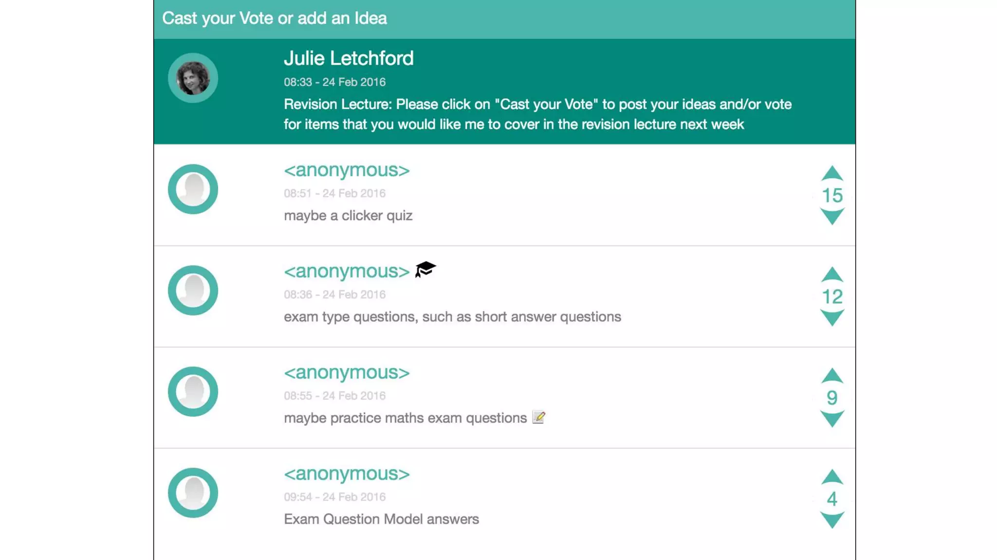Click the avatar of the 09:54 anonymous post

click(x=193, y=492)
